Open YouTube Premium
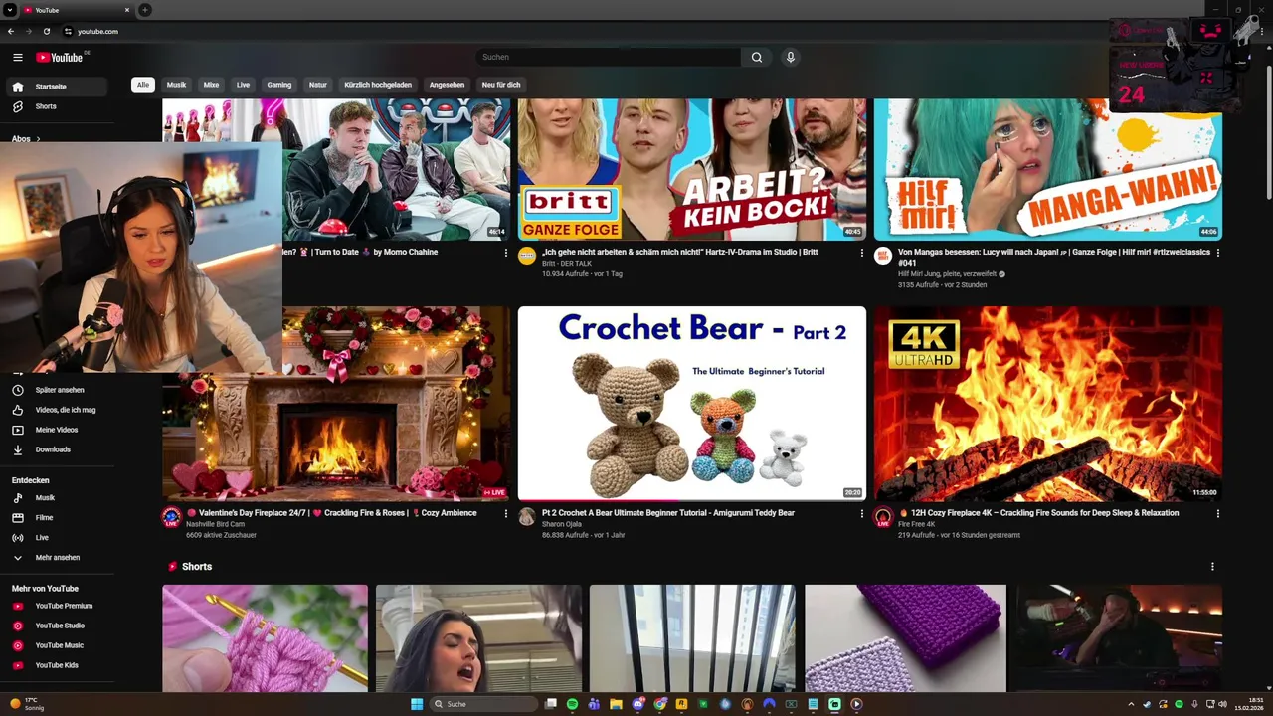This screenshot has width=1273, height=716. 56,606
